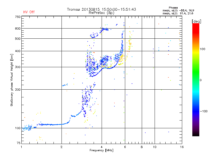Click the y-axis '750' label
Screen dimensions: 214x160
pos(18,17)
